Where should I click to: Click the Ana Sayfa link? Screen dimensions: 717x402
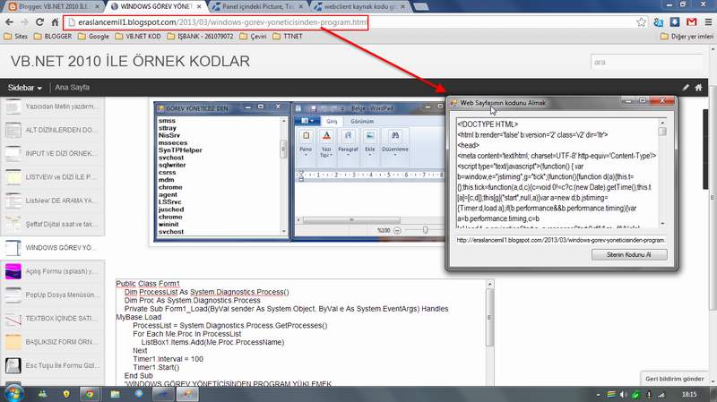[x=72, y=87]
